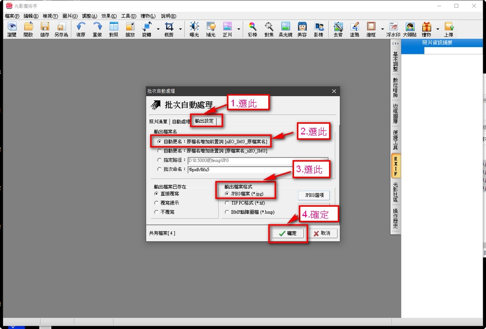Open the 美容 (Beauty) tool
Image resolution: width=486 pixels, height=329 pixels.
pyautogui.click(x=302, y=28)
